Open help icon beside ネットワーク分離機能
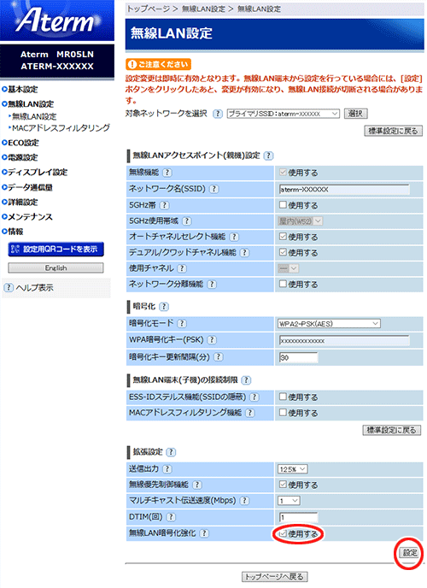427x588 pixels. pyautogui.click(x=212, y=284)
